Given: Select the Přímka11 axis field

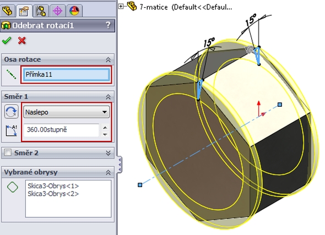Looking at the screenshot, I should click(67, 74).
